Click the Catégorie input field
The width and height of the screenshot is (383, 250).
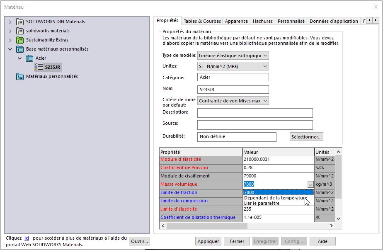pos(233,77)
